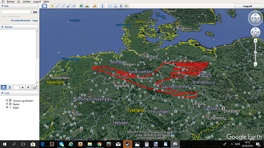Open the Google Earth taskbar icon
264x148 pixels.
coord(175,144)
